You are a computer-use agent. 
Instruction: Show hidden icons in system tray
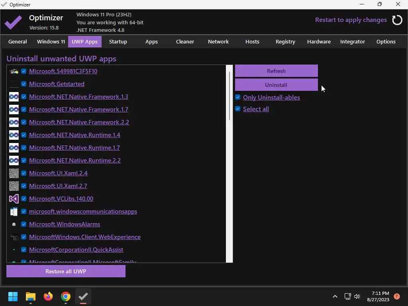(335, 296)
